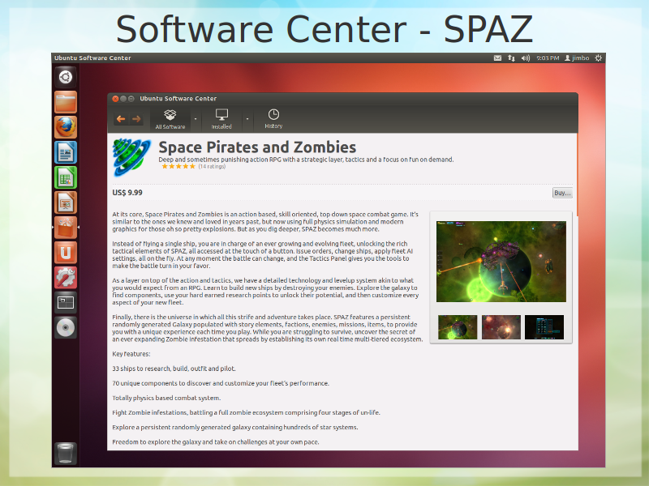The image size is (649, 486).
Task: Open the workspace switcher icon
Action: pyautogui.click(x=66, y=303)
